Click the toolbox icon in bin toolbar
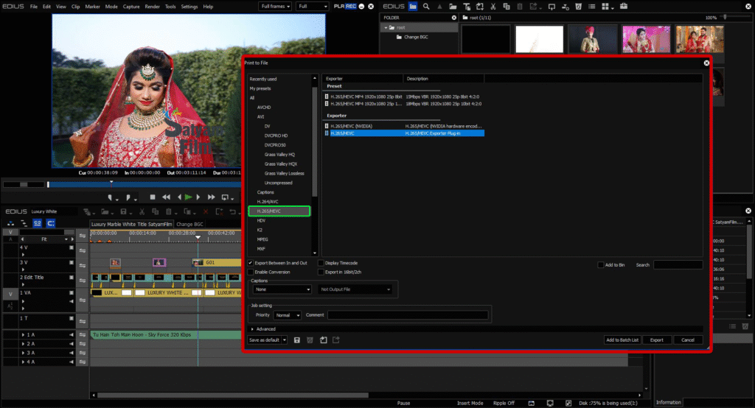This screenshot has width=755, height=408. (624, 6)
